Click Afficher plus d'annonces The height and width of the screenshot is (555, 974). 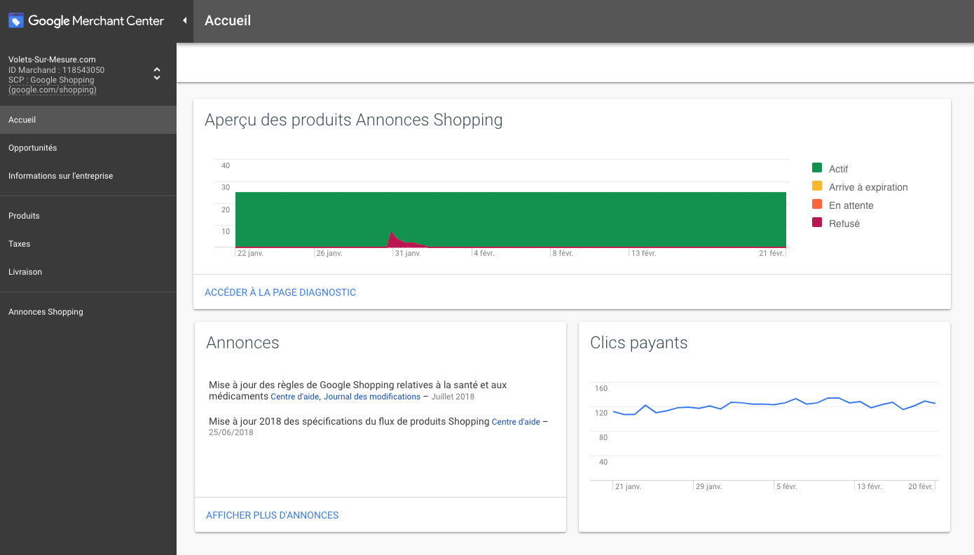pyautogui.click(x=272, y=514)
